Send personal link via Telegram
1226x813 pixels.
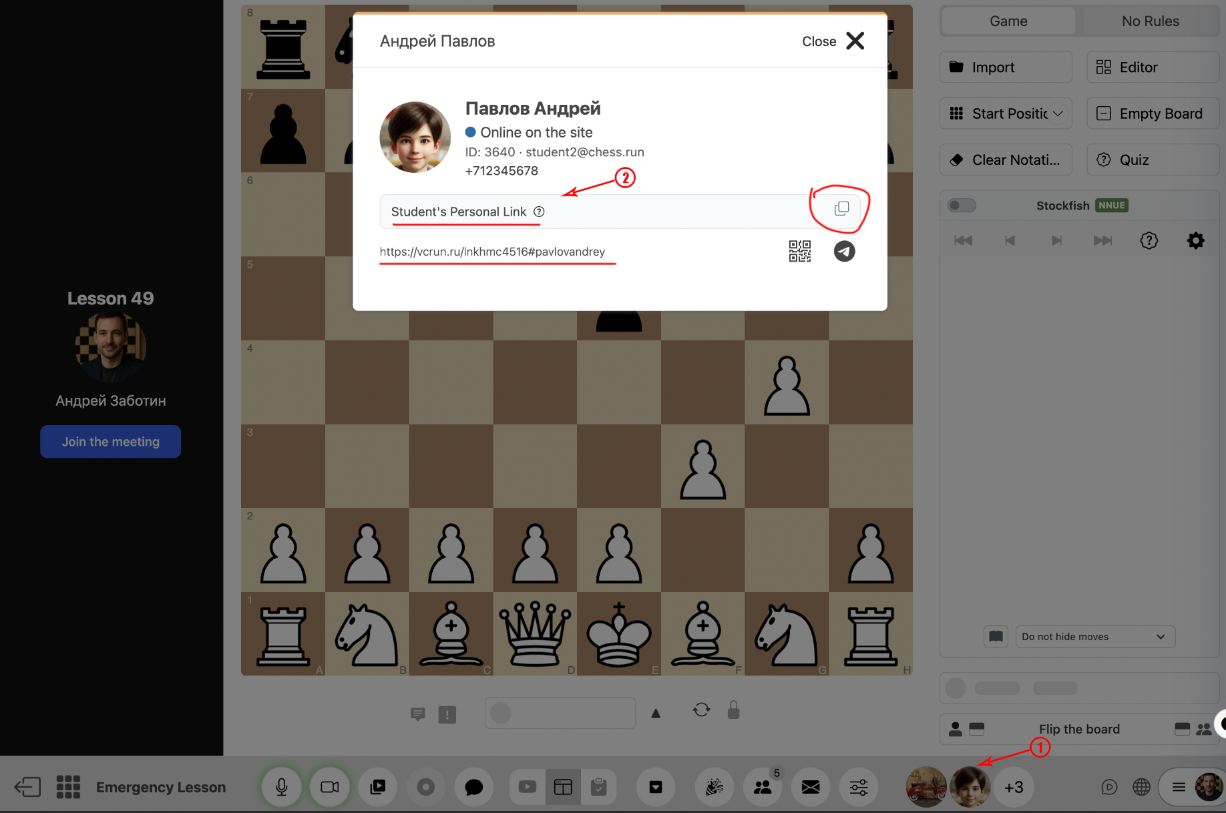(x=844, y=252)
